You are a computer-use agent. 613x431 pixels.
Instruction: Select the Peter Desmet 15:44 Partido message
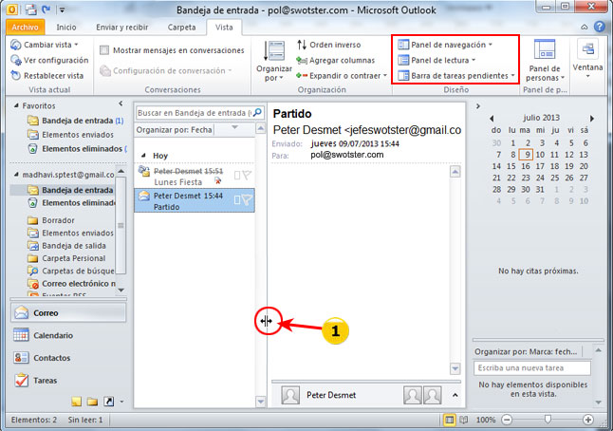pyautogui.click(x=194, y=200)
